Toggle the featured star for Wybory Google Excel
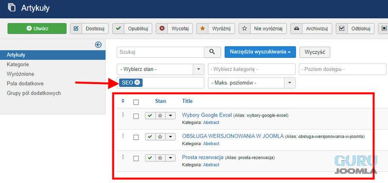The image size is (388, 183). [x=160, y=116]
